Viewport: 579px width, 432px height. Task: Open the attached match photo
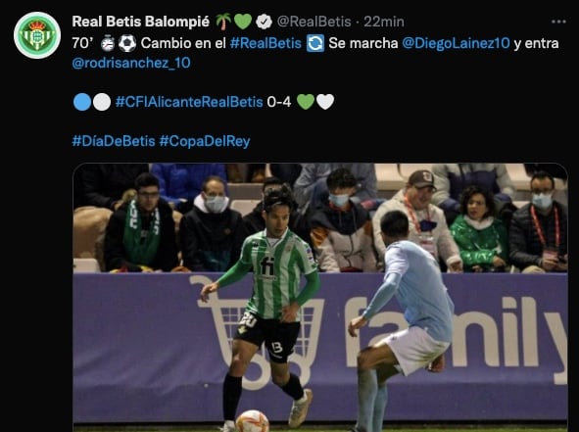(320, 297)
